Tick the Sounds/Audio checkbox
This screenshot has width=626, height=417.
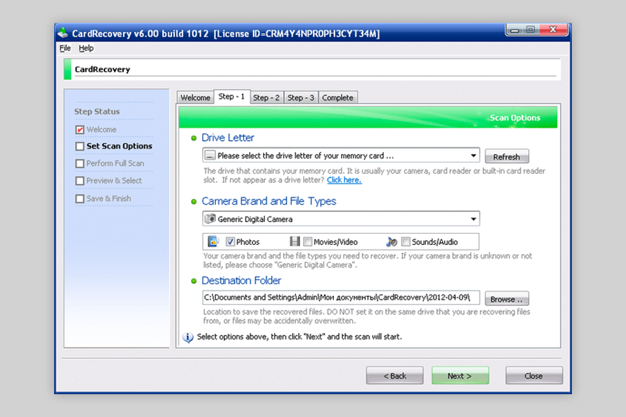[406, 242]
